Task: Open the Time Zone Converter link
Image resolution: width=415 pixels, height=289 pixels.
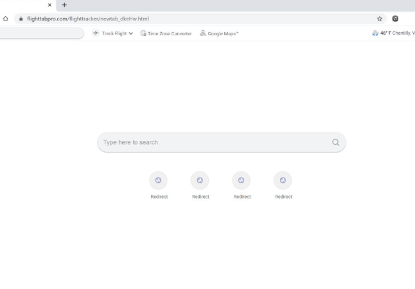Action: coord(170,34)
